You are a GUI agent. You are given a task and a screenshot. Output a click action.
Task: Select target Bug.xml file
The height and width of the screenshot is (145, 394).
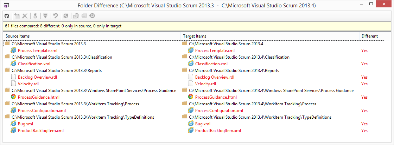coord(203,124)
